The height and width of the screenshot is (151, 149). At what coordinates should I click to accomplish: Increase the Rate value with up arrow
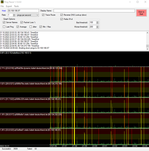pos(14,14)
